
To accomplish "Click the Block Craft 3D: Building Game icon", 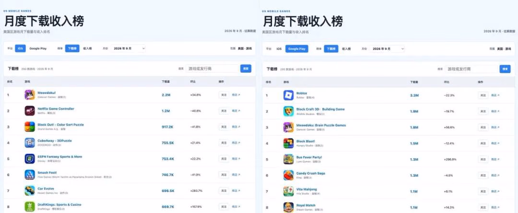I will point(288,111).
